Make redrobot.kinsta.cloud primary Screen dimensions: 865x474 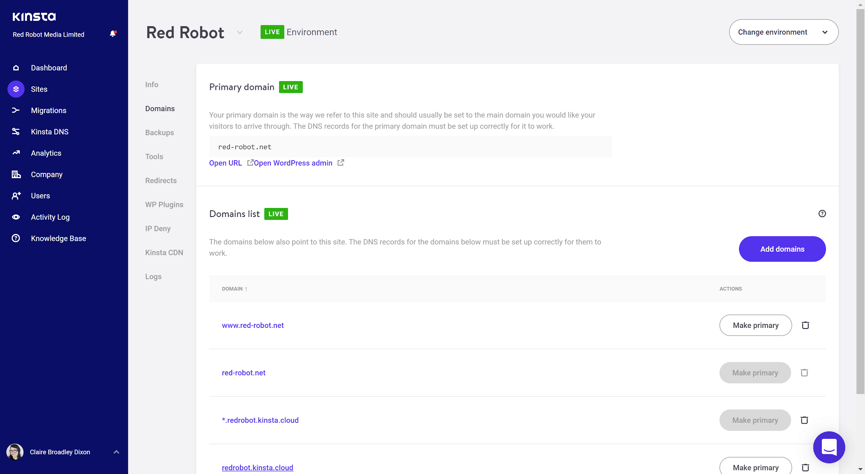coord(756,466)
